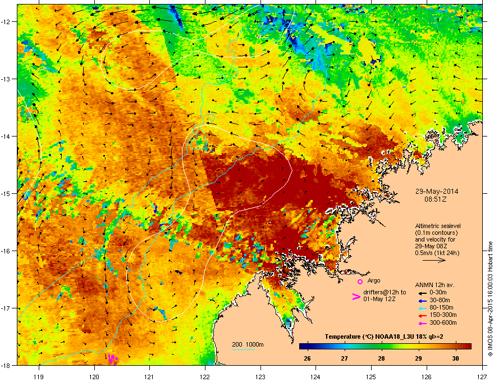
Task: Click the latitude axis label -18
Action: coord(6,365)
